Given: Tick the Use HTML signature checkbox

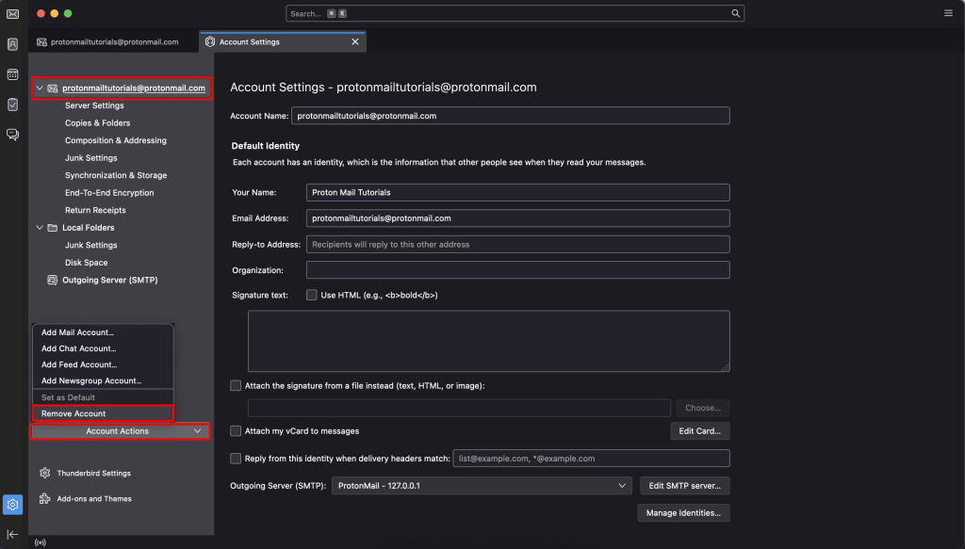Looking at the screenshot, I should point(311,295).
